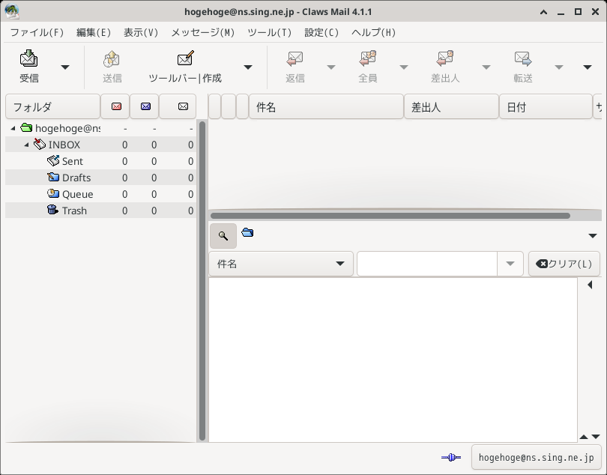Viewport: 607px width, 475px height.
Task: Click the unread messages blue envelope column header
Action: [145, 106]
